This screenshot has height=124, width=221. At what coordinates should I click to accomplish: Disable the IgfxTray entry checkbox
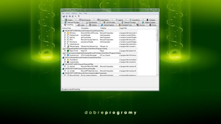(x=65, y=37)
